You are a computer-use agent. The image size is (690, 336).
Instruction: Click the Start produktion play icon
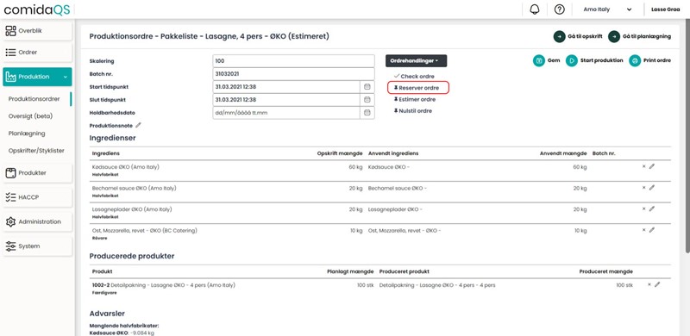pos(572,60)
